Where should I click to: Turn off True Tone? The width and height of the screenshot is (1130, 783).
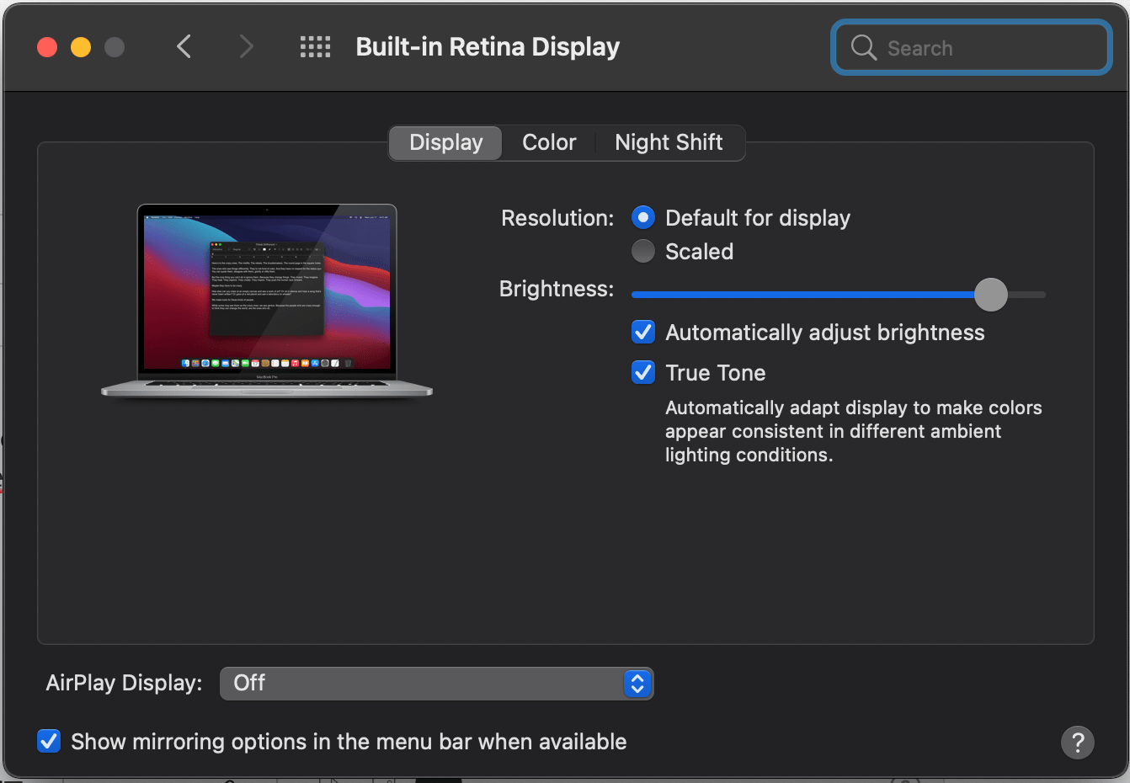coord(642,372)
